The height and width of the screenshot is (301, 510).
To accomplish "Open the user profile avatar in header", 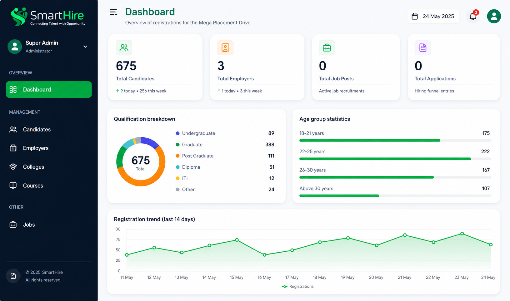I will 494,16.
